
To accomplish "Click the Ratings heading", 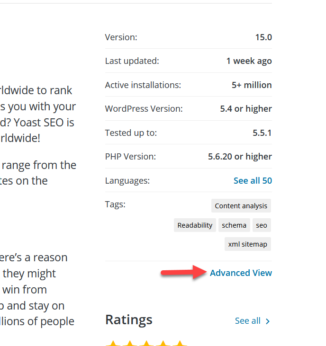I will click(x=129, y=320).
